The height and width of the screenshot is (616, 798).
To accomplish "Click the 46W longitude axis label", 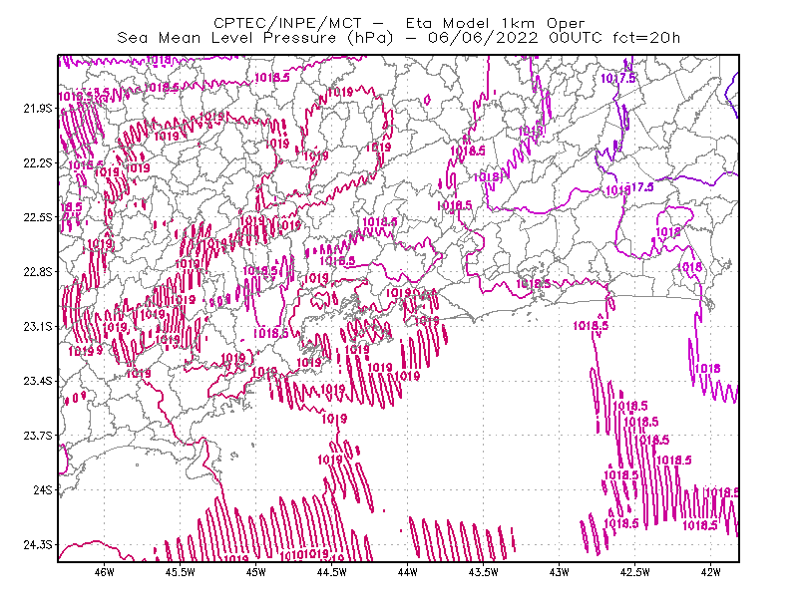I will pos(105,572).
